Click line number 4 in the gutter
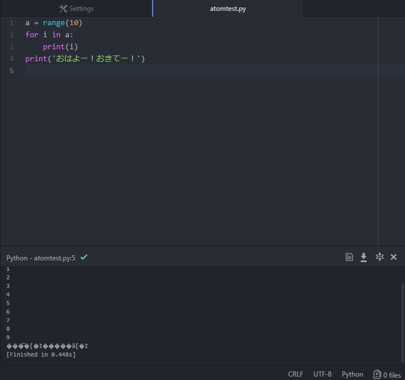Screen dimensions: 405x380 pyautogui.click(x=11, y=59)
